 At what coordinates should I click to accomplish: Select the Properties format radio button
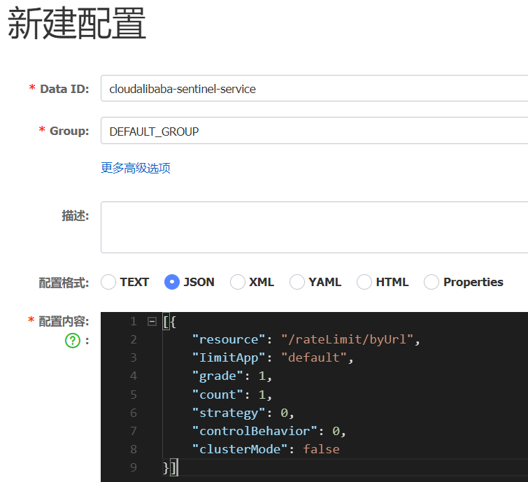pyautogui.click(x=431, y=282)
